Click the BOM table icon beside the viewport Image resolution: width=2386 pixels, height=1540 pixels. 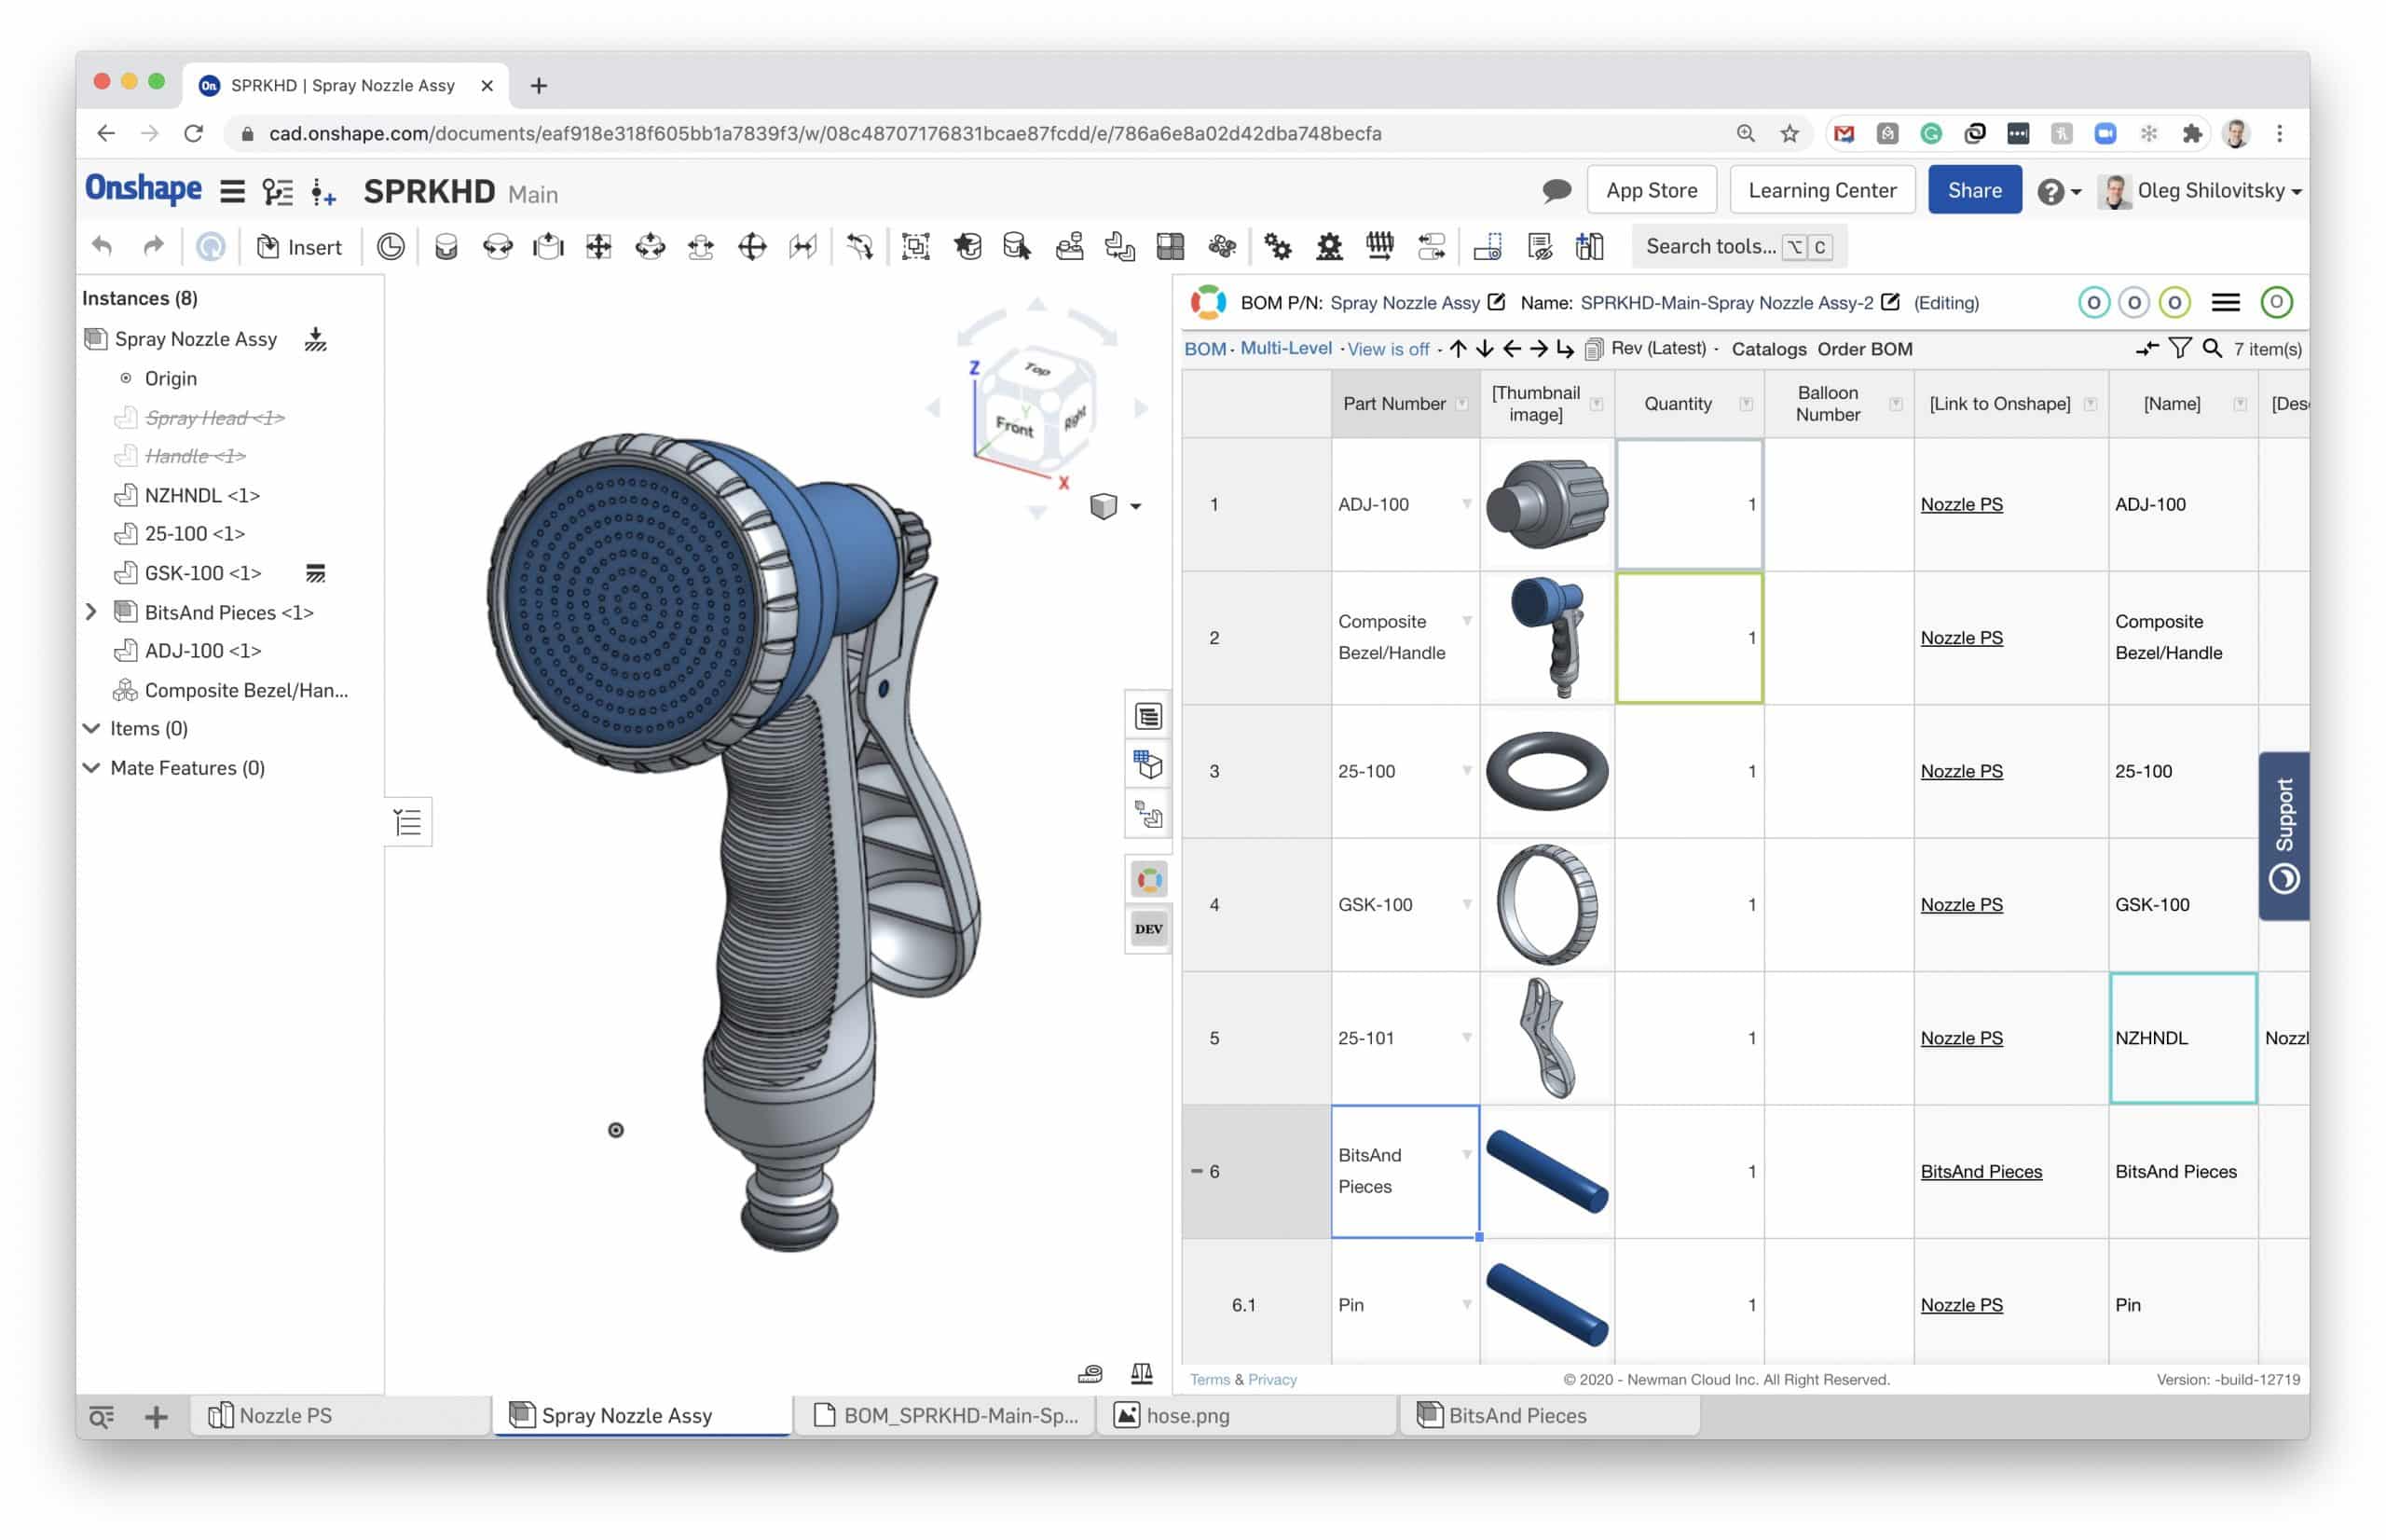click(1147, 716)
